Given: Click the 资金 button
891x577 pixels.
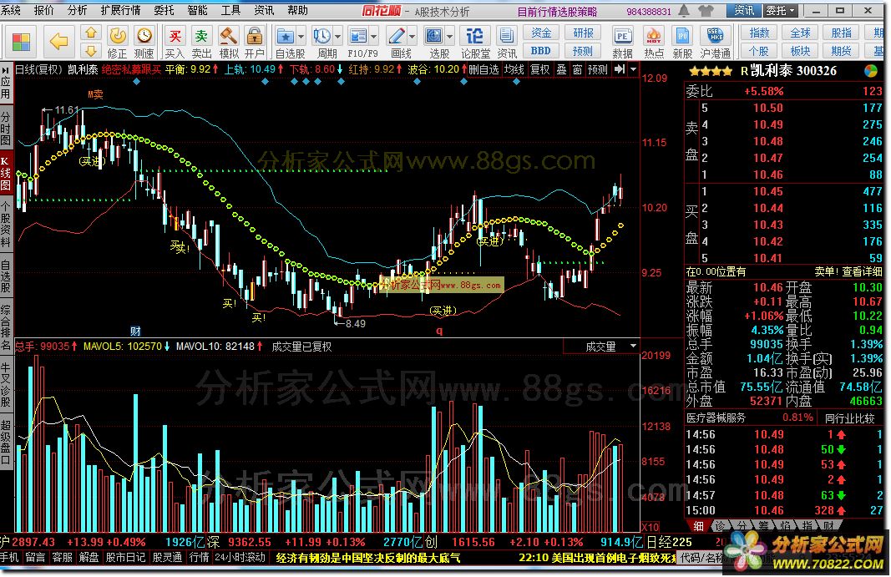Looking at the screenshot, I should click(x=541, y=33).
